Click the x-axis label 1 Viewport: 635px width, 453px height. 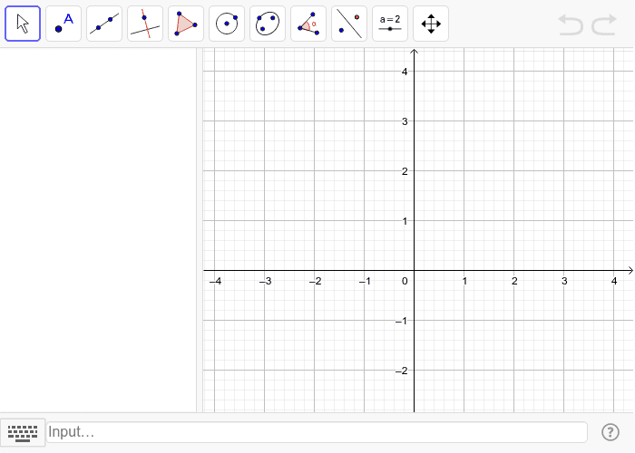coord(464,281)
